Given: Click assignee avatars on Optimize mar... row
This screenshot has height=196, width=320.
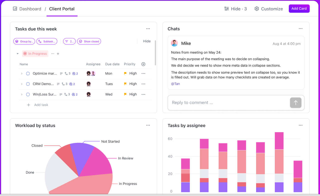Looking at the screenshot, I should pyautogui.click(x=91, y=74).
